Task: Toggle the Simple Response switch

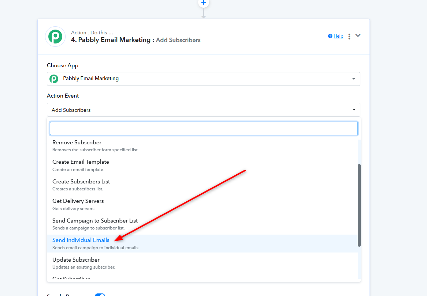Action: coord(100,295)
